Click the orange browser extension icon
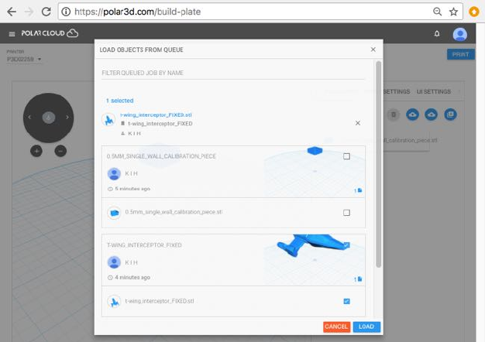 point(473,12)
